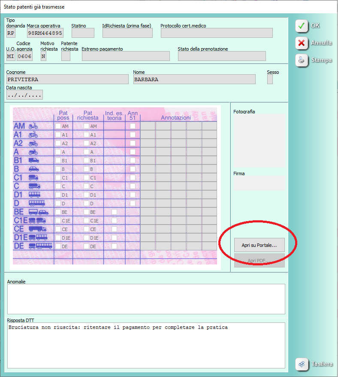Click the B car category icon
This screenshot has height=377, width=338.
(33, 169)
